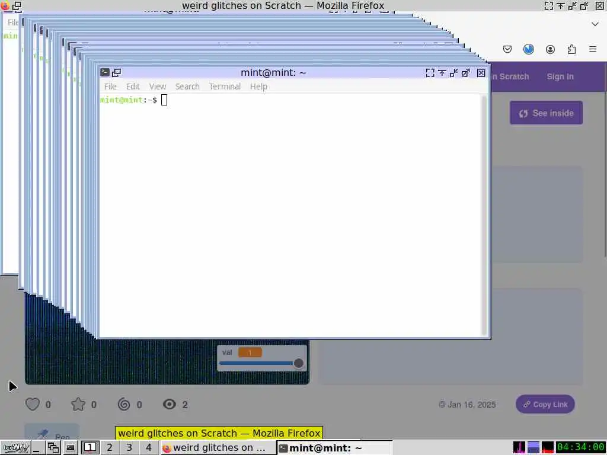Click the Jan 16, 2025 date text
607x455 pixels.
[471, 405]
